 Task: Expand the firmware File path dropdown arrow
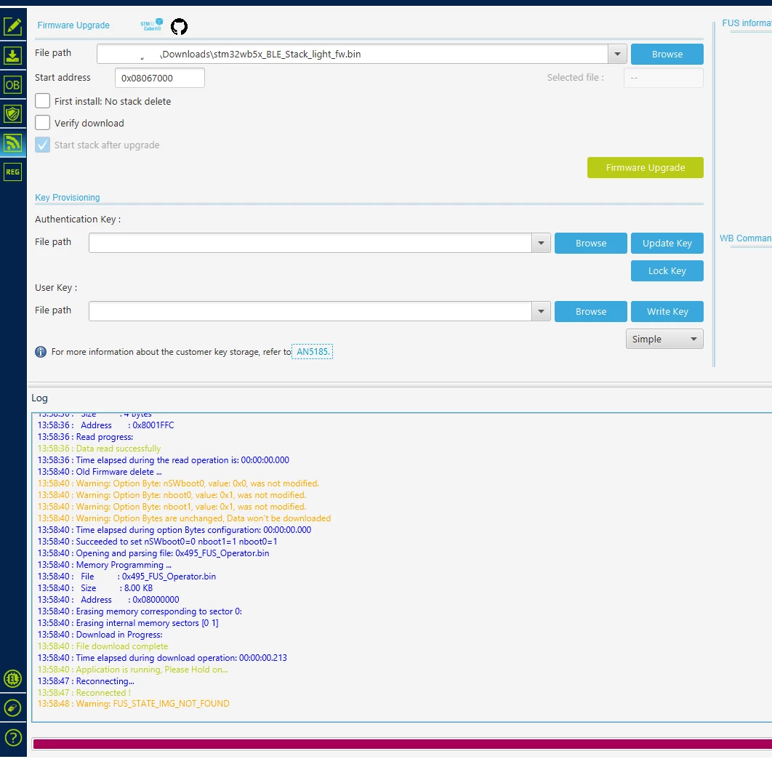[617, 55]
